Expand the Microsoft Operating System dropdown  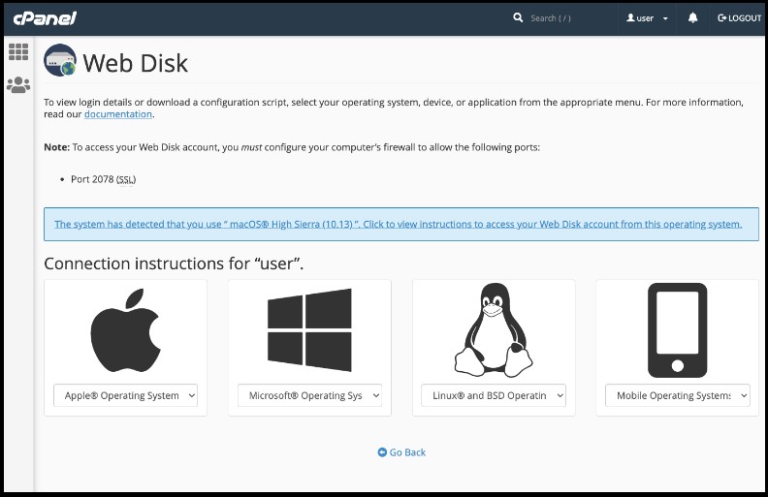[309, 395]
